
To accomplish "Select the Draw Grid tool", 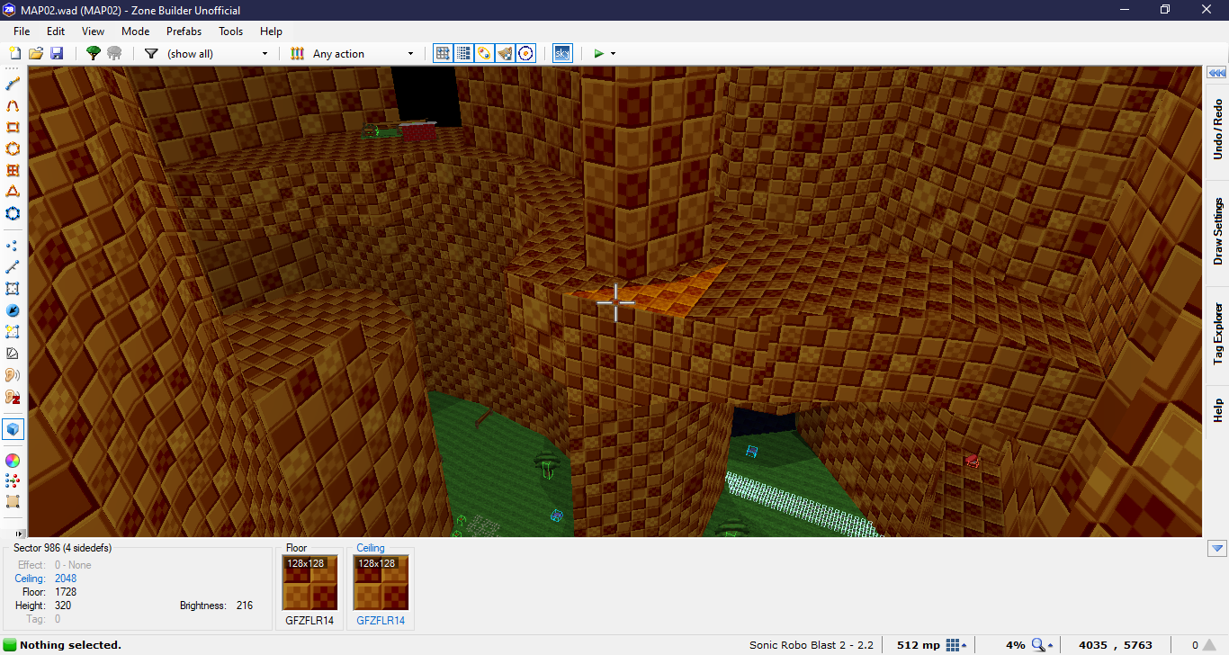I will tap(13, 170).
